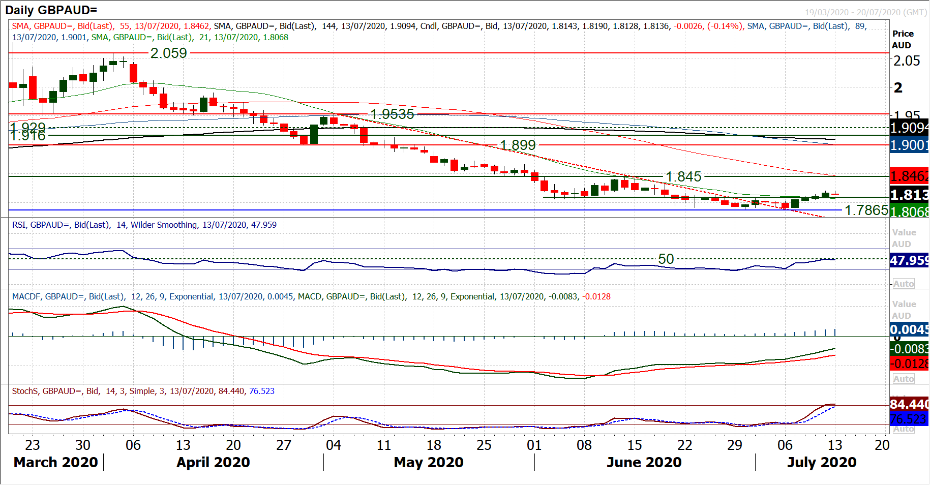Click the 13 July date axis label

click(x=835, y=445)
